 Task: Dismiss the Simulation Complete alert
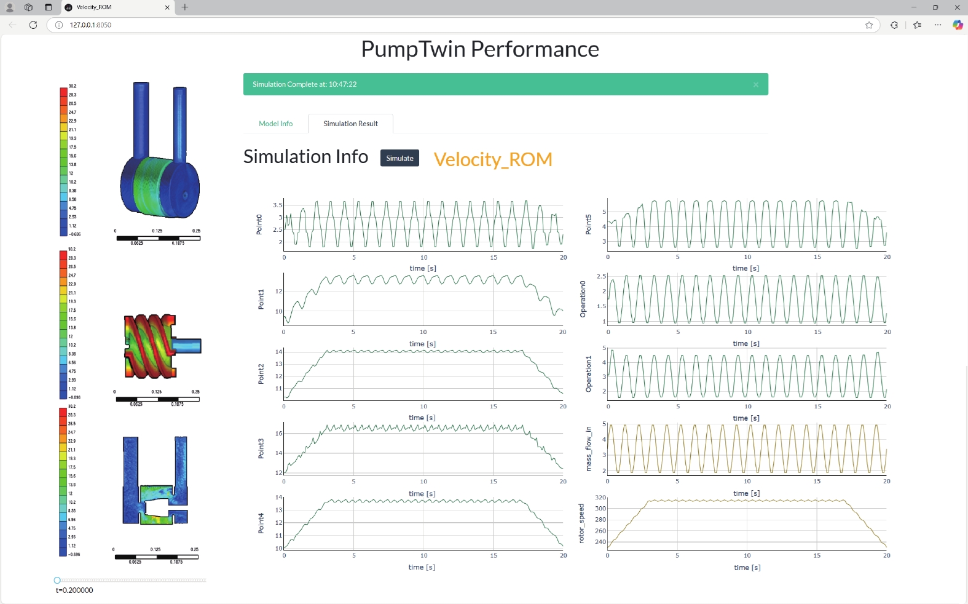[756, 85]
